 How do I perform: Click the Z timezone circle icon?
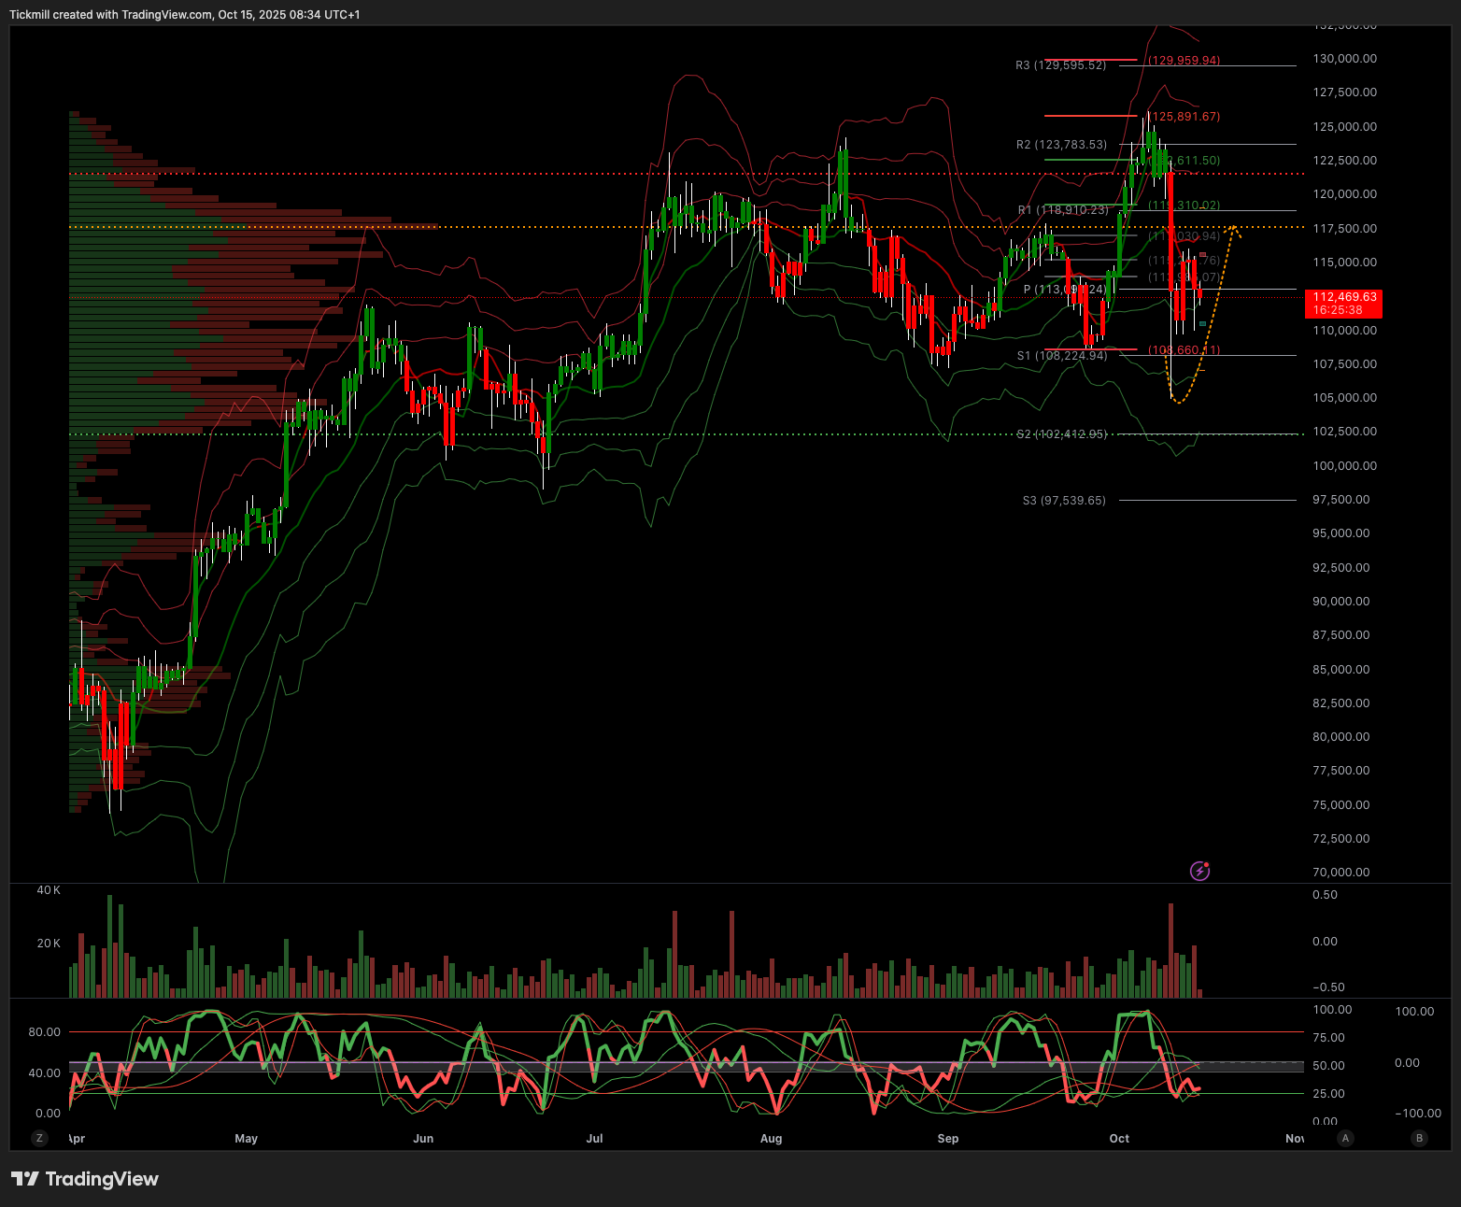click(x=39, y=1138)
